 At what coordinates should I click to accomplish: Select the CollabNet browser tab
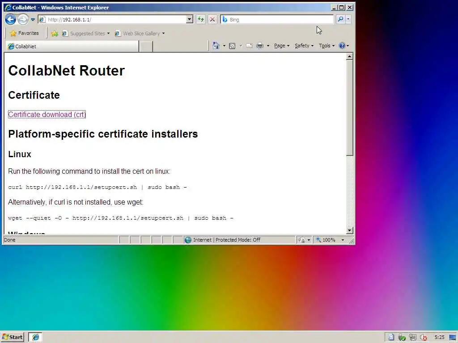[x=72, y=46]
